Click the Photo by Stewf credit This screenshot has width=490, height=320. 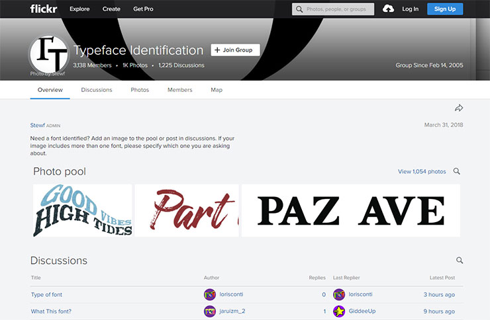click(48, 73)
